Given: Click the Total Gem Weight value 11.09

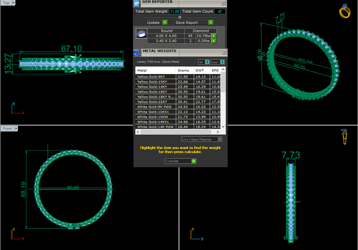Looking at the screenshot, I should click(x=174, y=12).
